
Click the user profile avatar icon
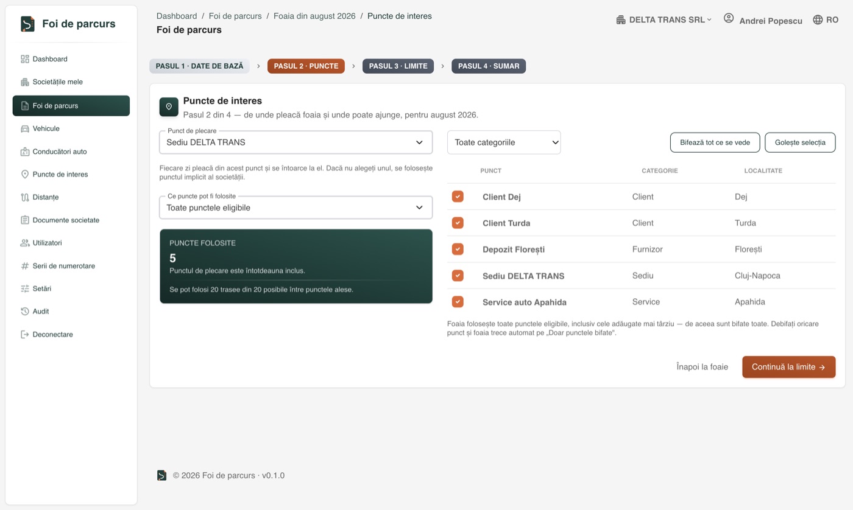pos(729,18)
